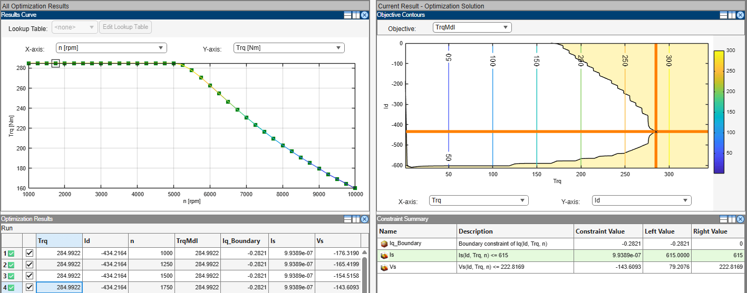Toggle the checkbox for run 2
Image resolution: width=747 pixels, height=293 pixels.
pos(30,265)
